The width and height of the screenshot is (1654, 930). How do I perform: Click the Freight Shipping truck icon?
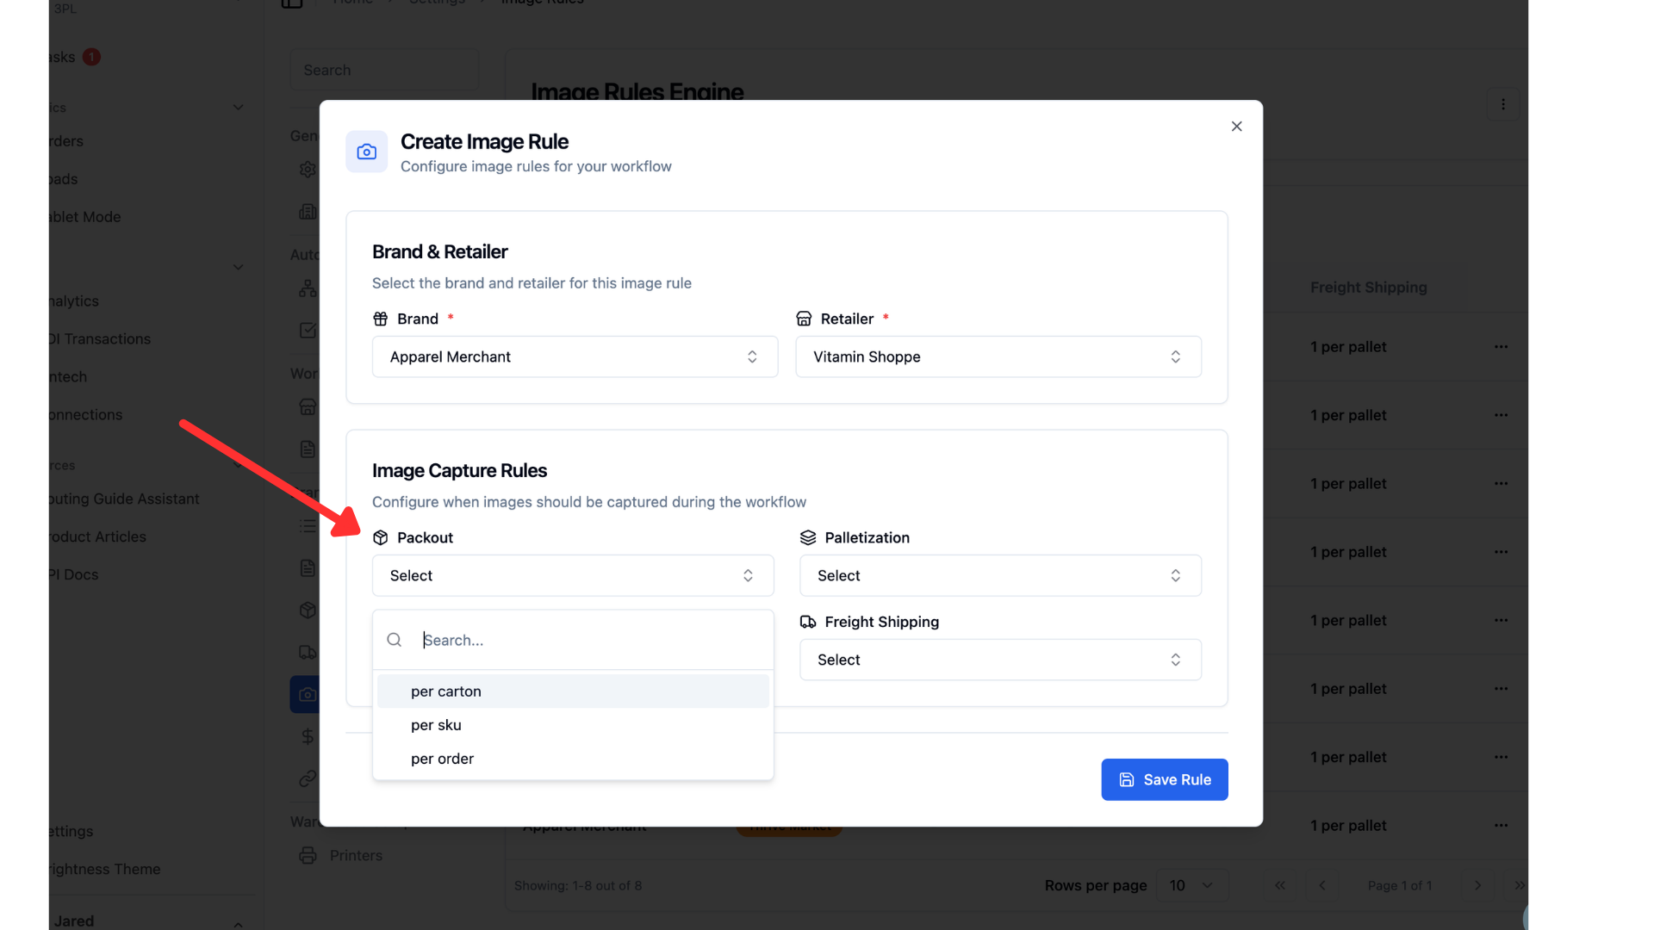click(807, 622)
